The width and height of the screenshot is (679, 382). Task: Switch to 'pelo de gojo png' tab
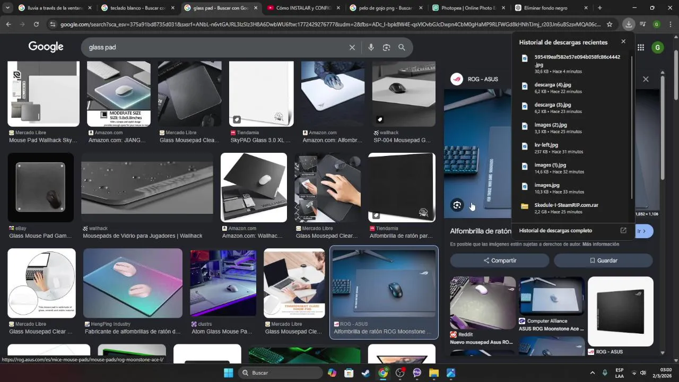click(387, 8)
